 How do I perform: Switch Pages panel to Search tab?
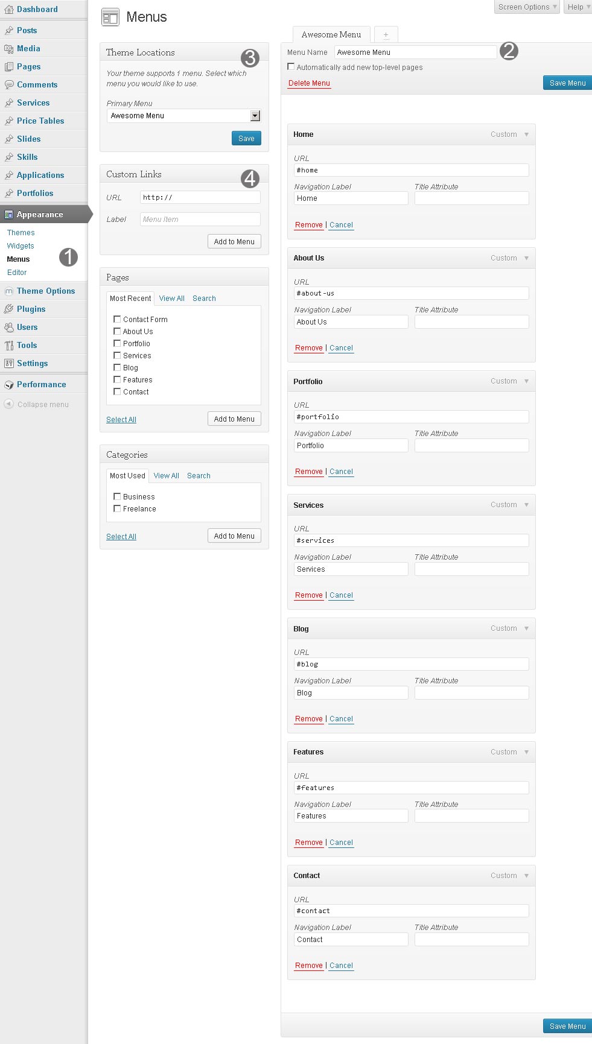[204, 299]
